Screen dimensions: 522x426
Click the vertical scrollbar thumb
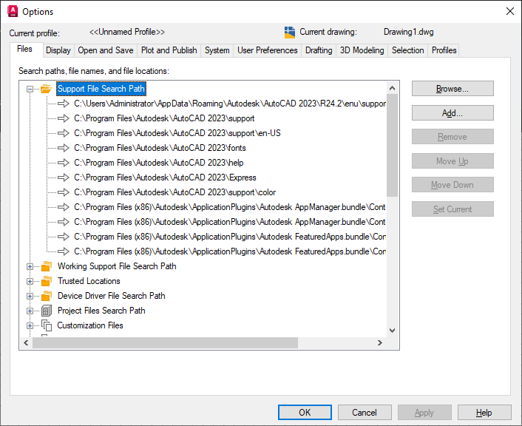(x=392, y=145)
